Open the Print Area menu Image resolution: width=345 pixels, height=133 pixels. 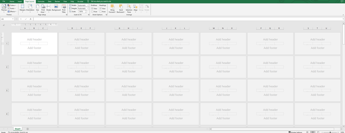click(43, 8)
